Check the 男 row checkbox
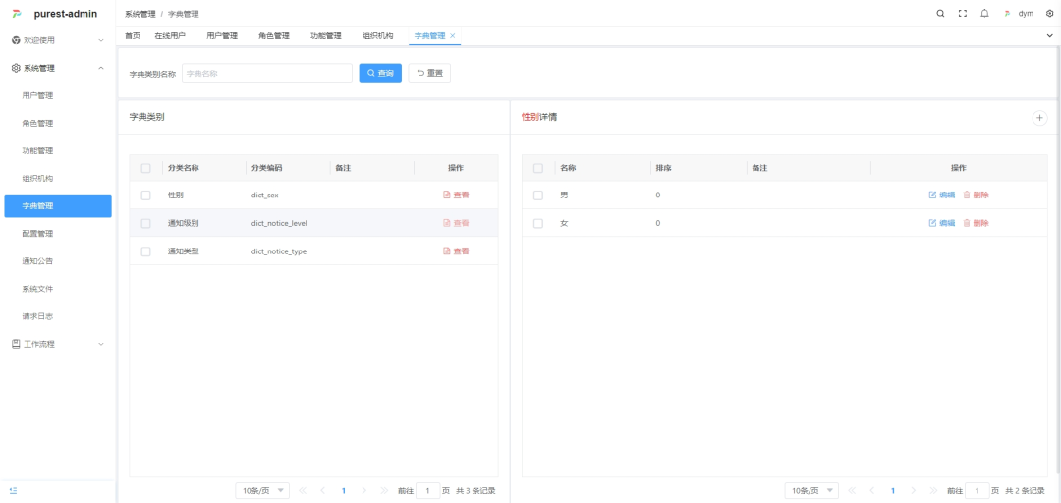The height and width of the screenshot is (503, 1061). point(538,195)
